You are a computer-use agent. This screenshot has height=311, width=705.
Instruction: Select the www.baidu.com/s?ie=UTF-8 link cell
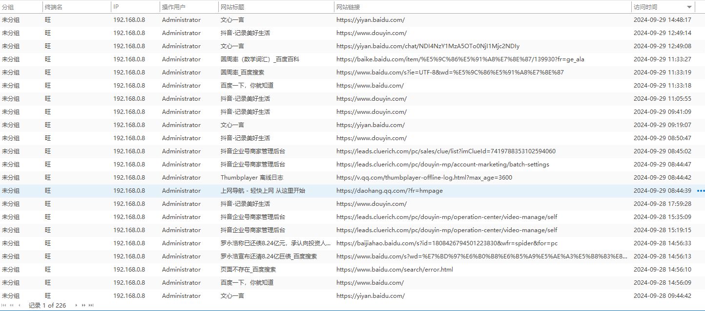450,73
